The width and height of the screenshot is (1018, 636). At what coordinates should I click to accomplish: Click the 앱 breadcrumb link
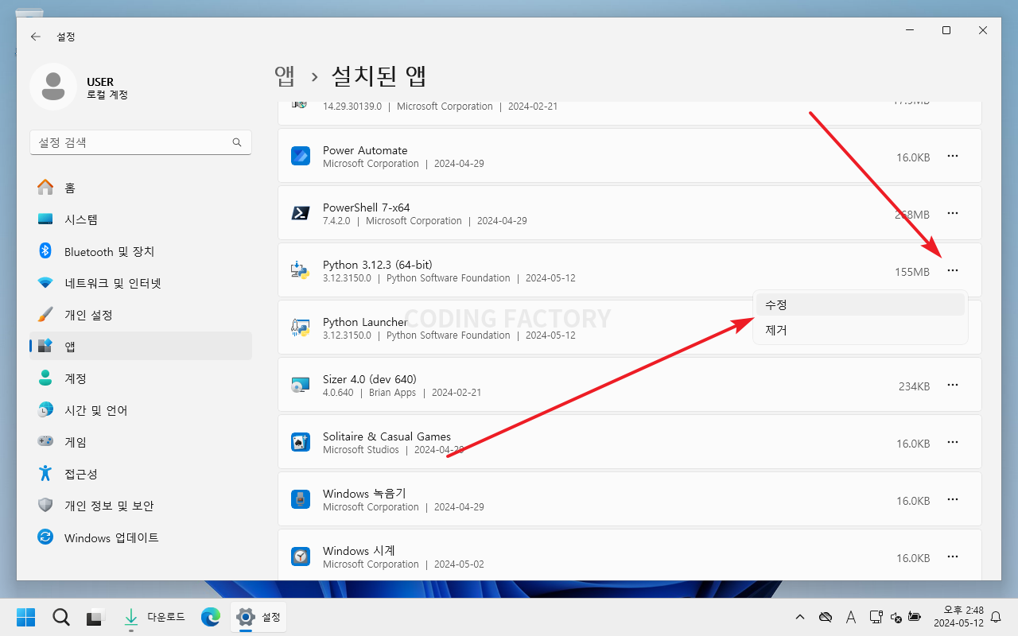[x=285, y=76]
